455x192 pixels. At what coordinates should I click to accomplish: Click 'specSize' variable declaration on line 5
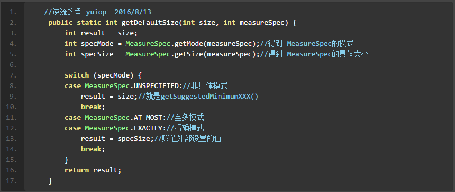coord(97,54)
